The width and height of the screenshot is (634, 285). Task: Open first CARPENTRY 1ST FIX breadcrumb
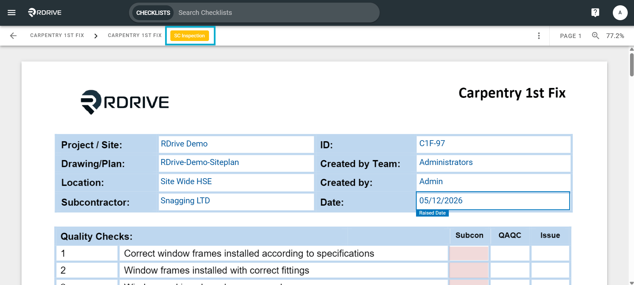coord(57,35)
